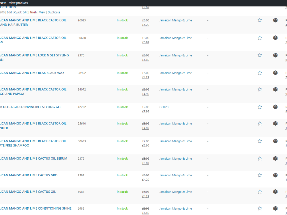Open View products in admin bar
Screen dimensions: 287x215
coord(18,3)
